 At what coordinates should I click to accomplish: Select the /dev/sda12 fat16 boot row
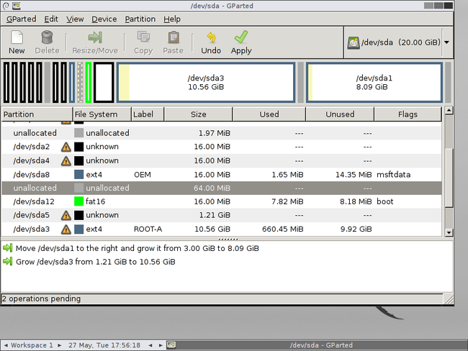point(216,202)
